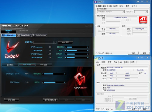Click 认证 button in upper CPU-Z
152x112 pixels.
click(133, 53)
